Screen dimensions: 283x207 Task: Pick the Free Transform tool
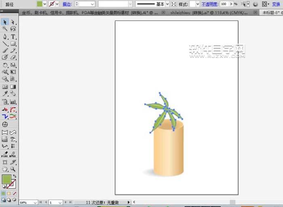13,72
